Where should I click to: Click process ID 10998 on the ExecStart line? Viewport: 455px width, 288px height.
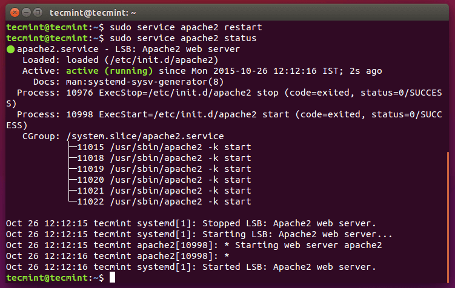80,114
